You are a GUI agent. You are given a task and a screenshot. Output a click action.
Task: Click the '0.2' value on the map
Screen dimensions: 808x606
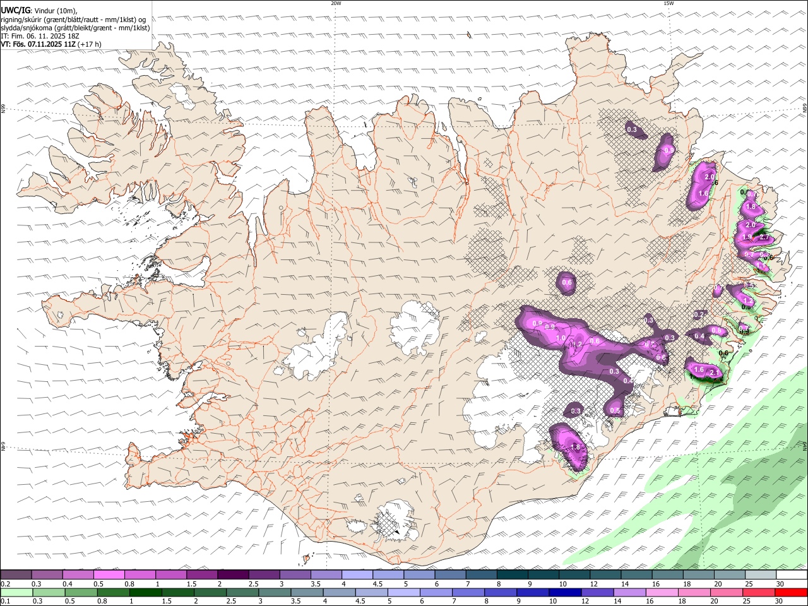[x=699, y=314]
